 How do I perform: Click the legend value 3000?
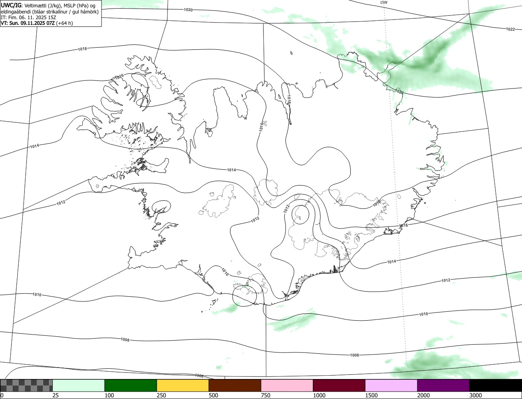coord(476,395)
